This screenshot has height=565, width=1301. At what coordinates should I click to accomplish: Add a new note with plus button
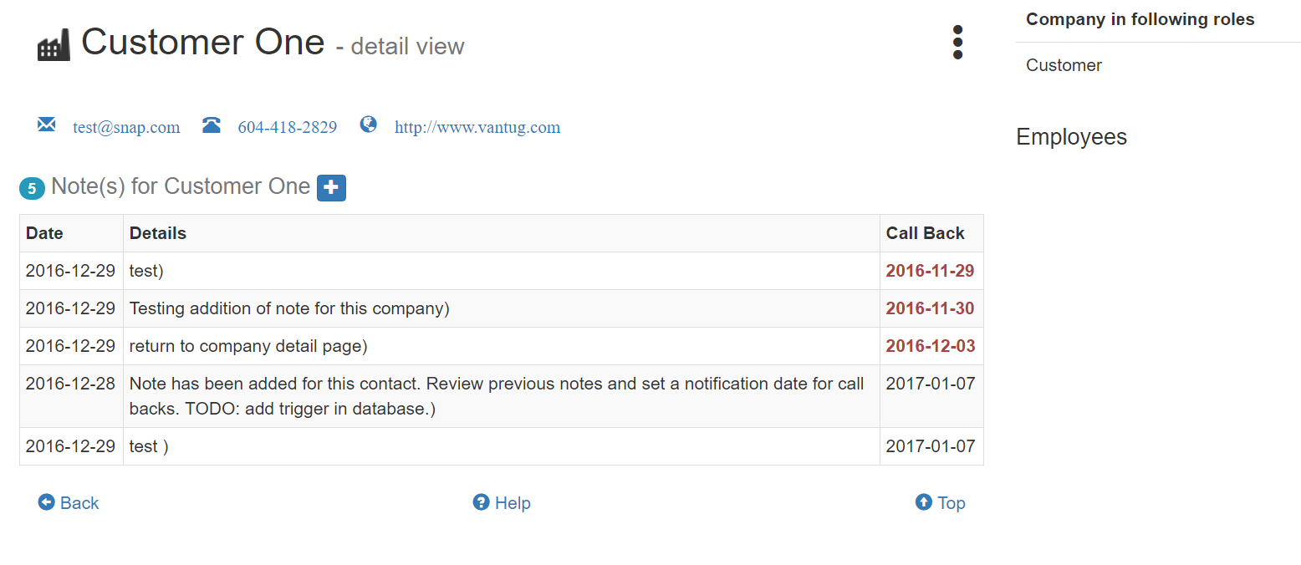click(331, 188)
